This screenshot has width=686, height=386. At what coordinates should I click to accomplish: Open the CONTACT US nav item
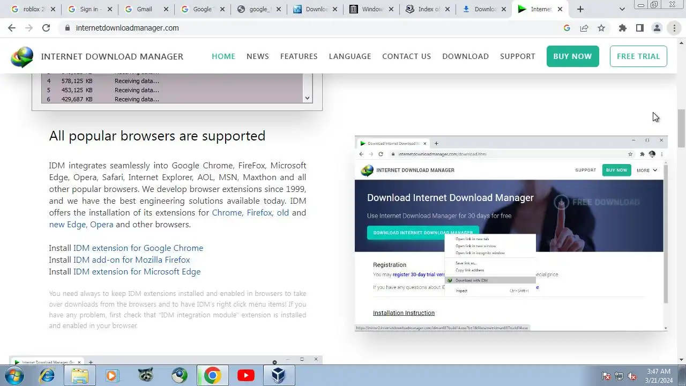pos(406,56)
